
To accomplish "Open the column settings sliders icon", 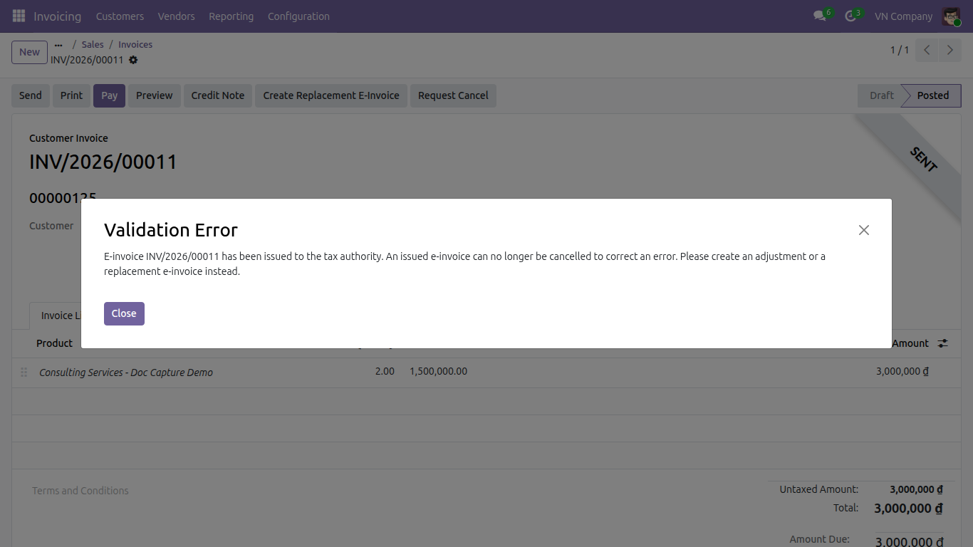I will click(942, 343).
